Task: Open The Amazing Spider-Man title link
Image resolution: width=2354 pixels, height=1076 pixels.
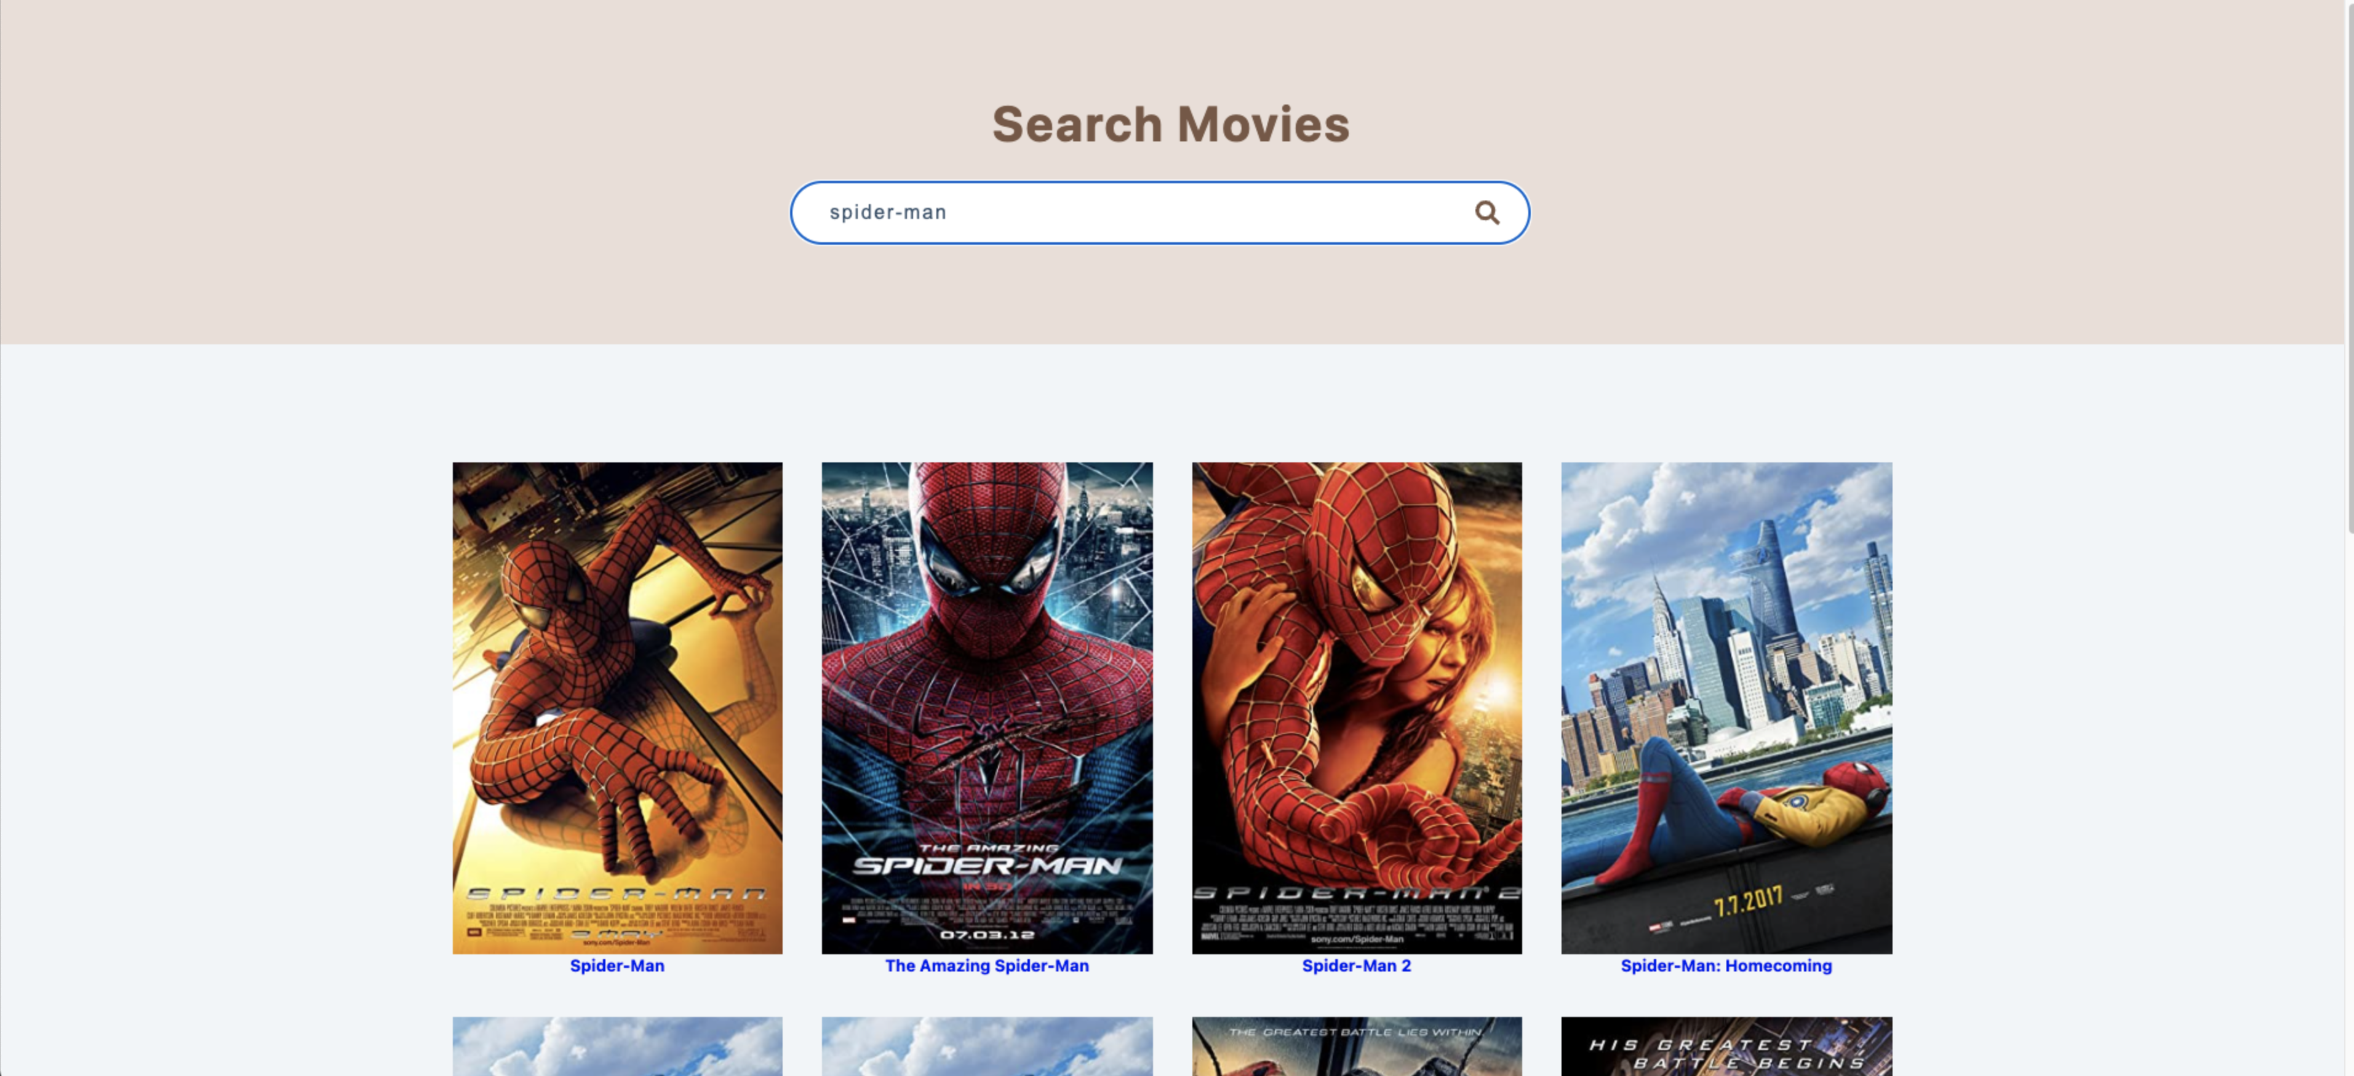Action: click(987, 965)
